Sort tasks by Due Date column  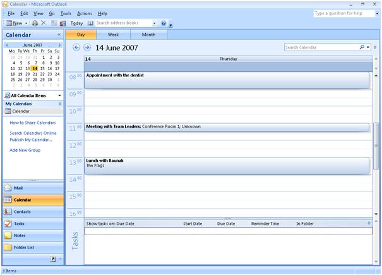pyautogui.click(x=226, y=224)
